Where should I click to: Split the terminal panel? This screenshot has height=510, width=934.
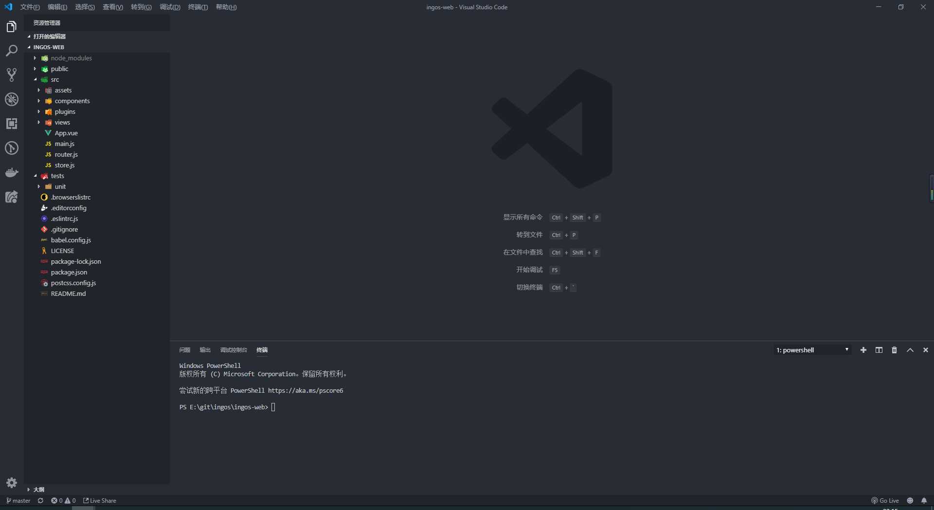pos(879,350)
